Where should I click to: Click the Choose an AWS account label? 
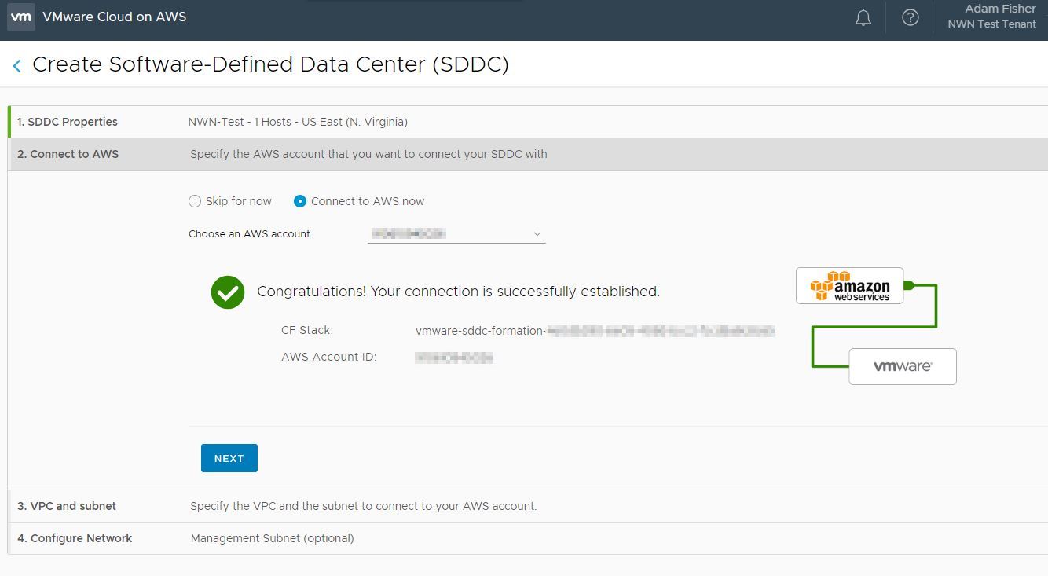click(x=249, y=233)
